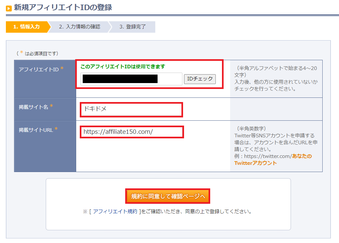The image size is (339, 243).
Task: Click green message このアフィリエイトIDは使用できます
Action: [x=123, y=67]
